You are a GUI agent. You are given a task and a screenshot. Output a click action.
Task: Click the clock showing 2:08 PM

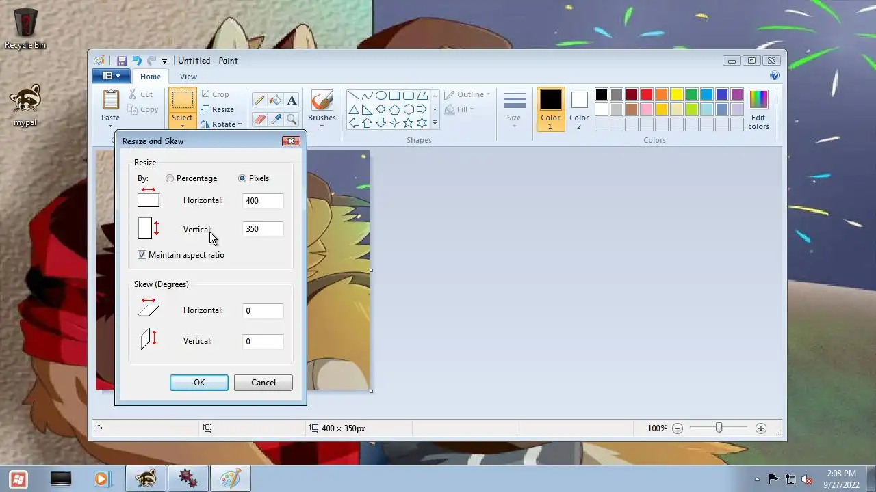tap(841, 473)
